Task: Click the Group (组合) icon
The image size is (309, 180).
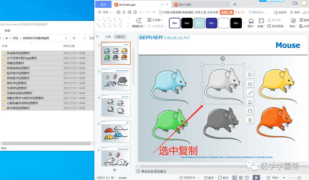Action: pyautogui.click(x=293, y=23)
